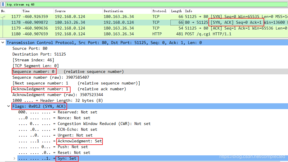The image size is (288, 162).
Task: Select the HTTP POST /q.cgi packet 1180
Action: [144, 34]
